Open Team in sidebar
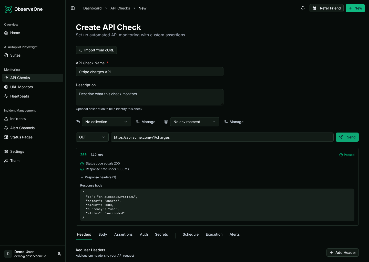The height and width of the screenshot is (262, 369). (x=33, y=161)
